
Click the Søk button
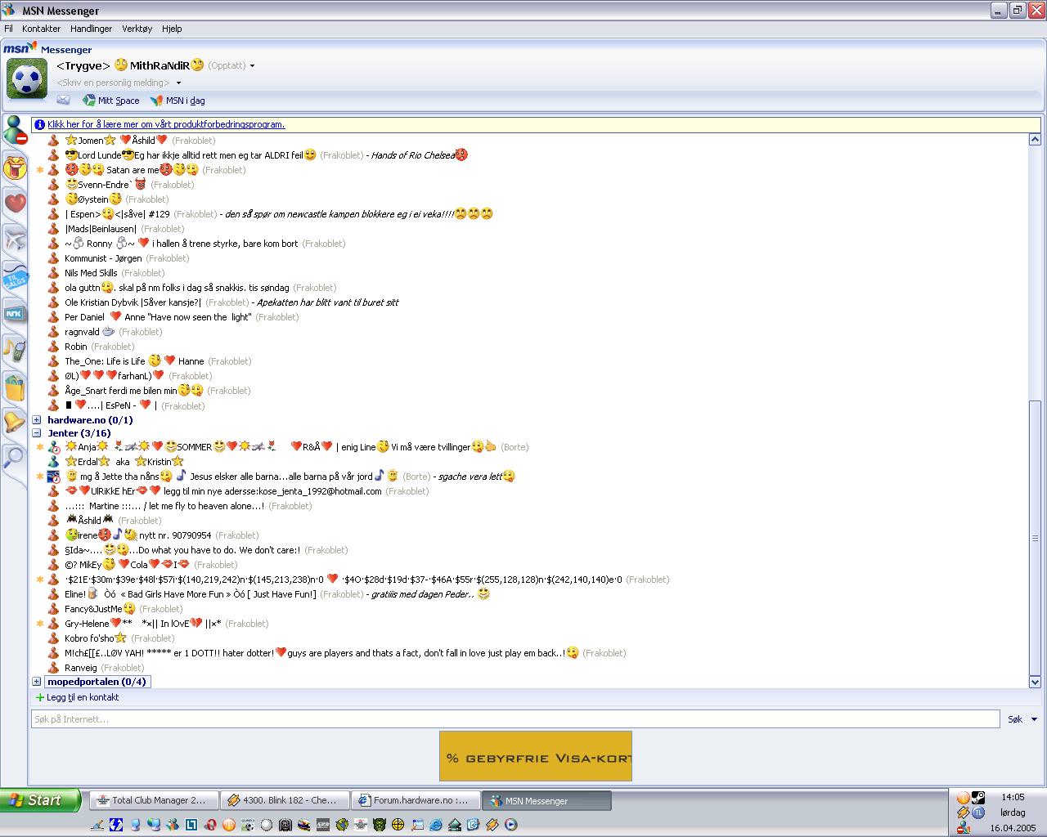click(x=1014, y=719)
